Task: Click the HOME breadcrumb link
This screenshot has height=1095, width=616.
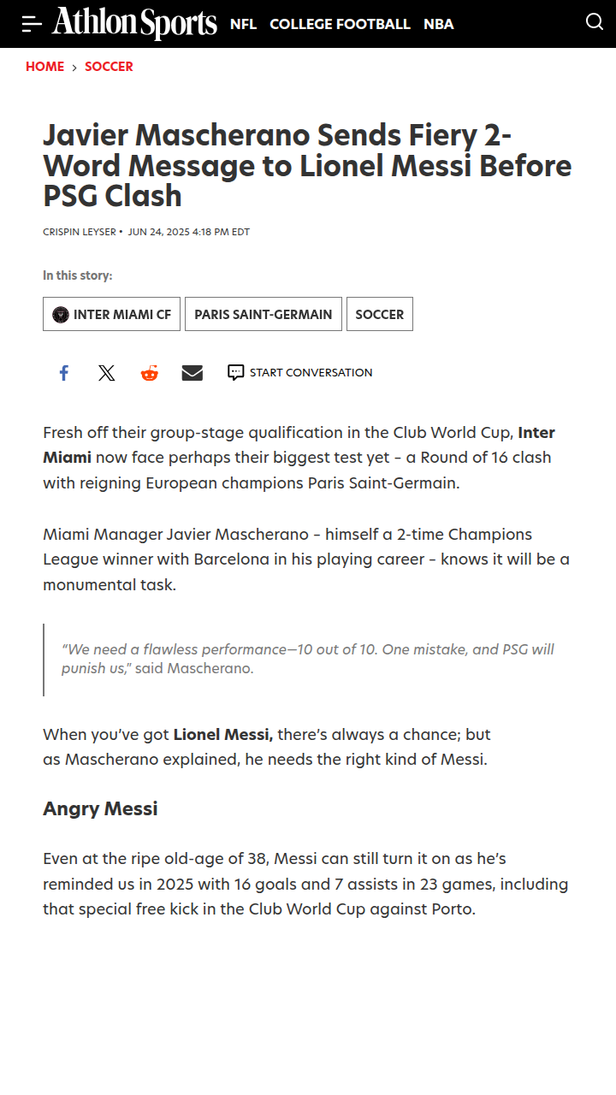Action: point(44,67)
